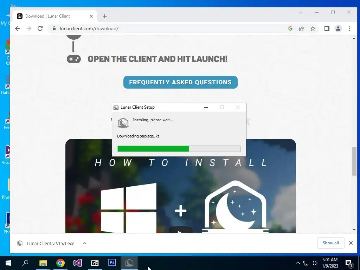Click the Downloading package.7z status text
360x270 pixels.
pyautogui.click(x=138, y=136)
